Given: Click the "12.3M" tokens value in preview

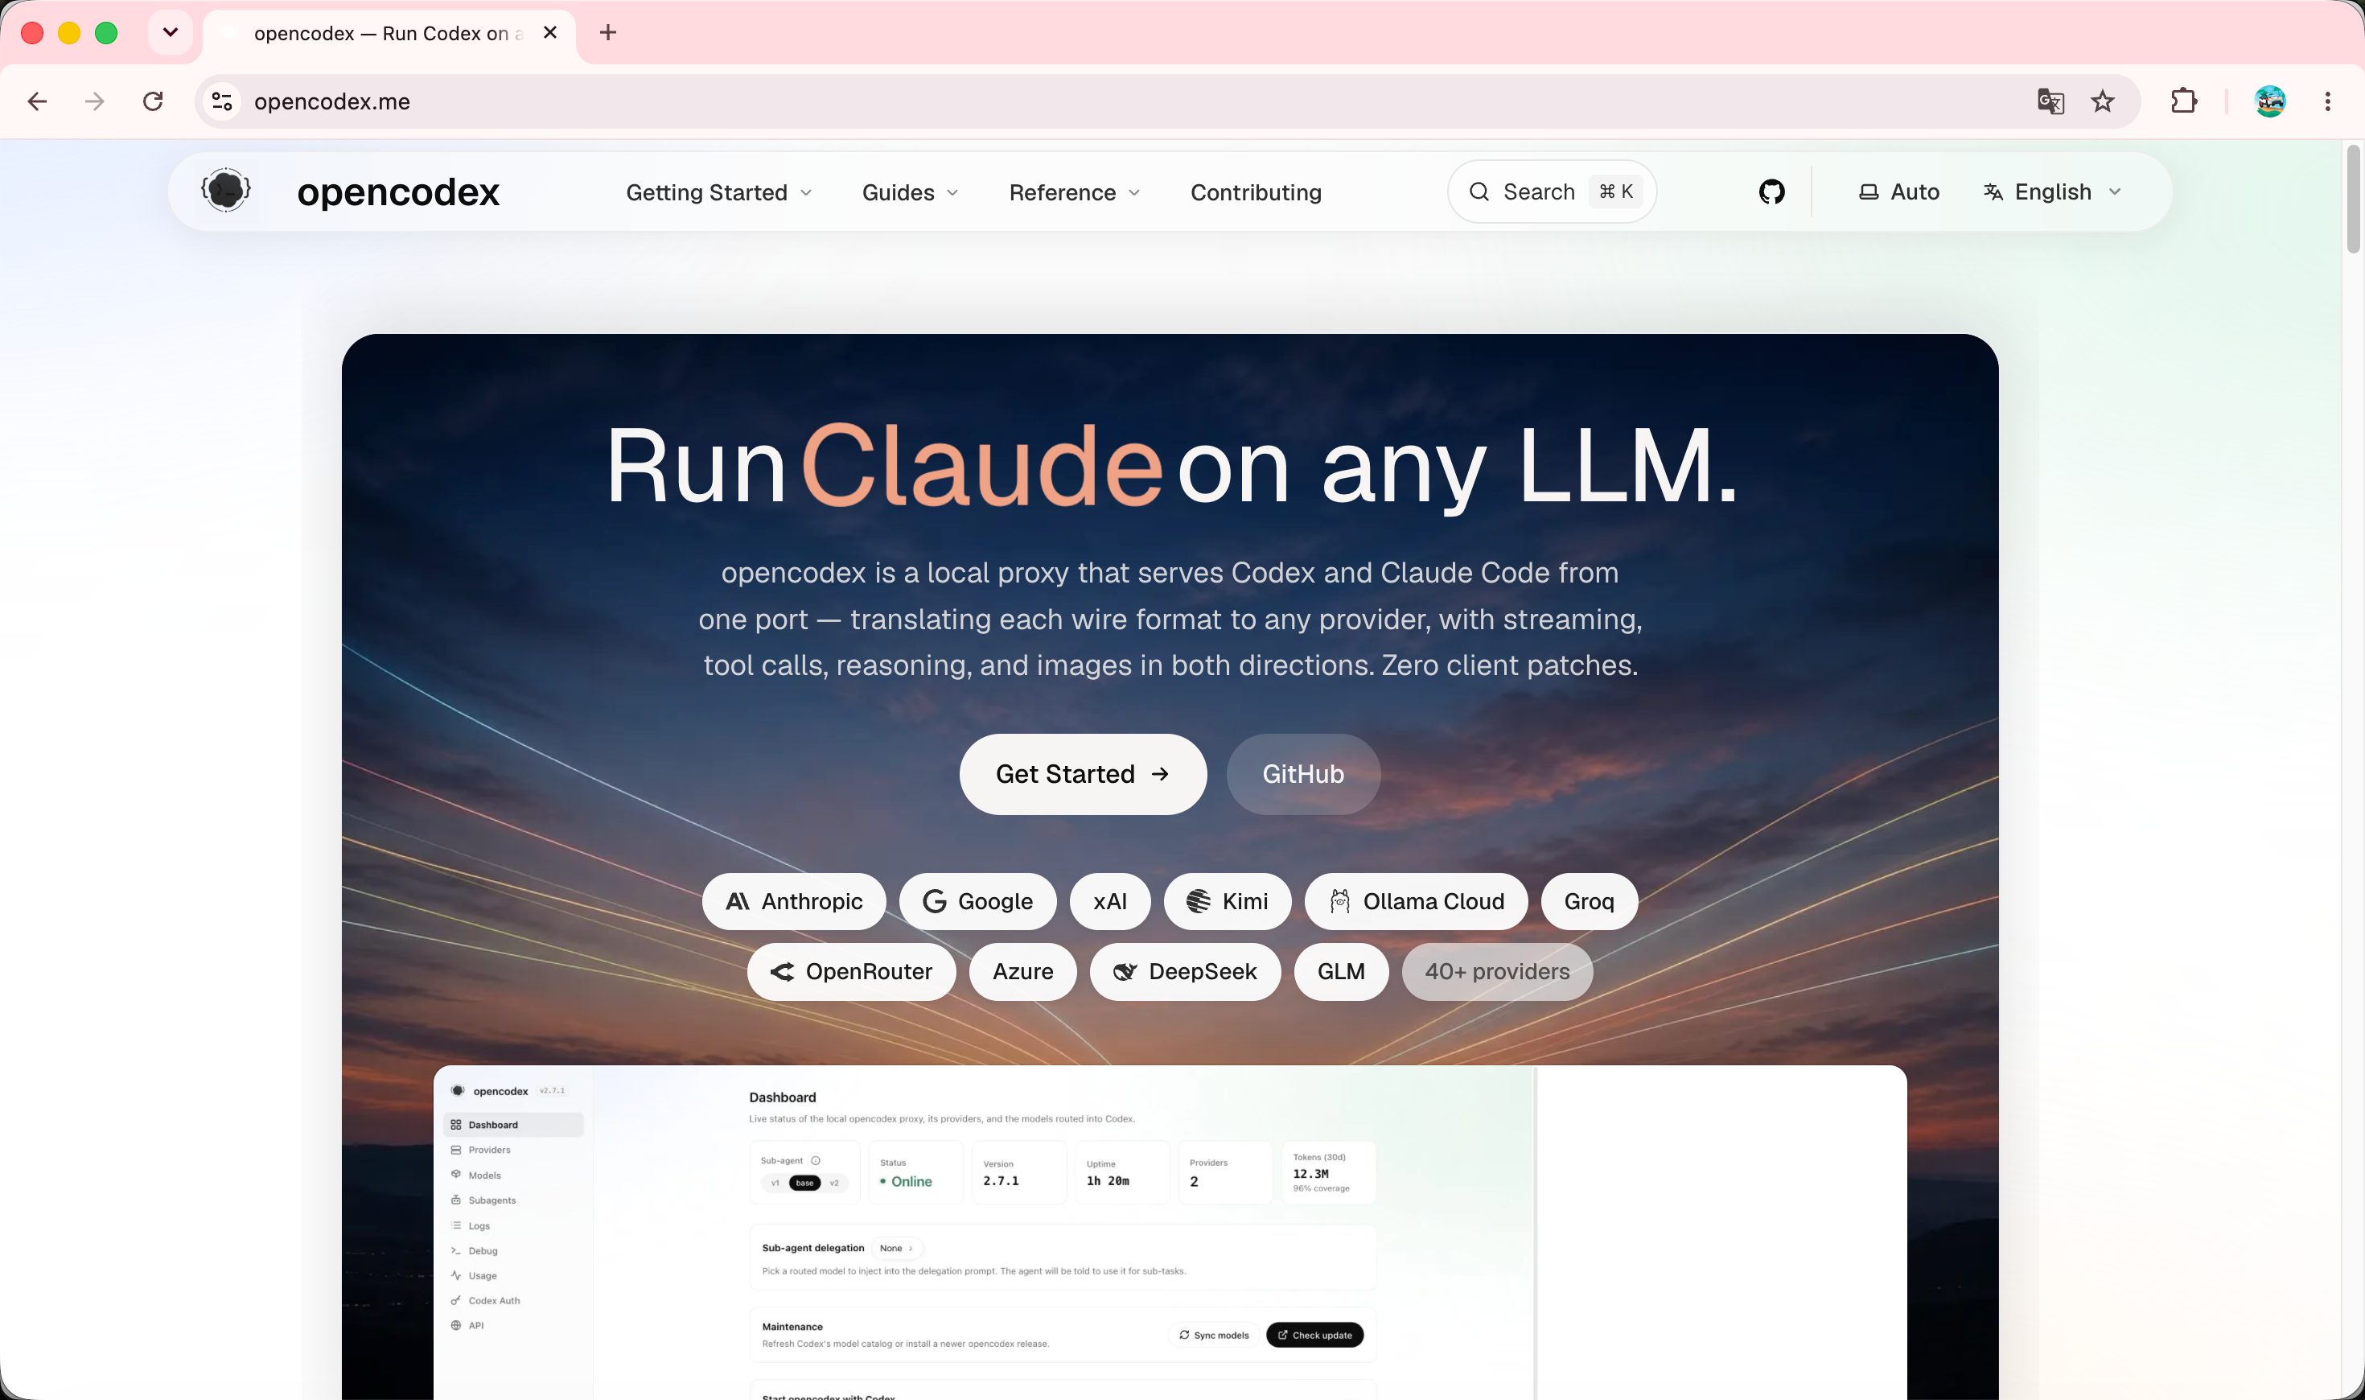Looking at the screenshot, I should [x=1310, y=1174].
